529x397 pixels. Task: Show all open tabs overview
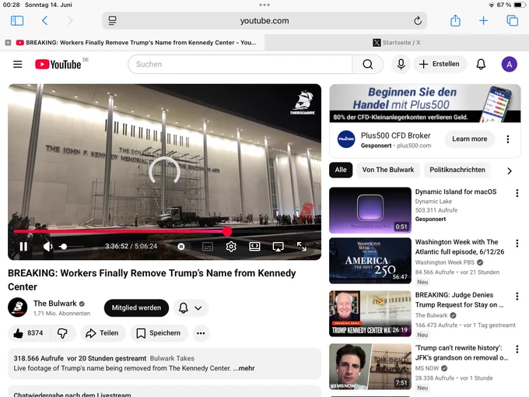pos(512,20)
